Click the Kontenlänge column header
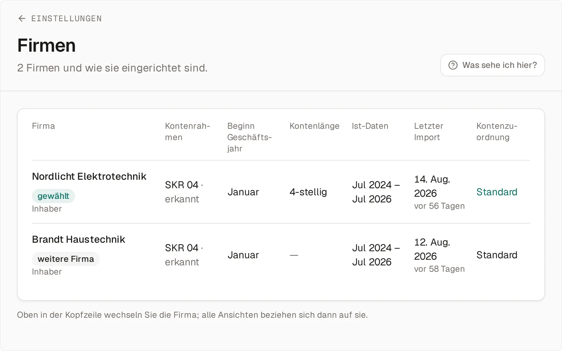Image resolution: width=562 pixels, height=351 pixels. pos(314,126)
